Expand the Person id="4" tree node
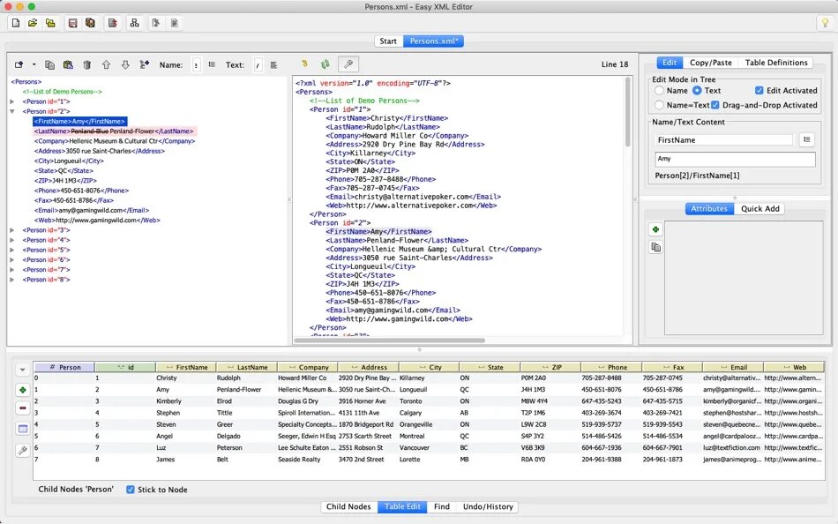 (x=12, y=240)
